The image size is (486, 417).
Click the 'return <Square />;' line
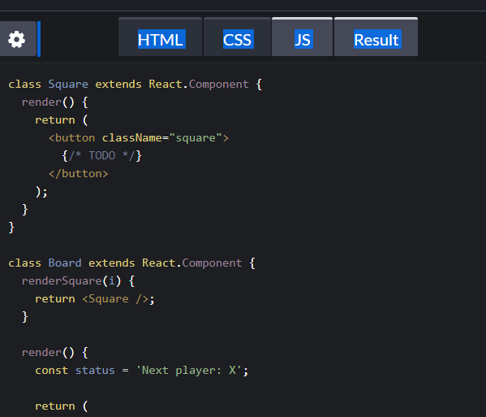coord(95,299)
